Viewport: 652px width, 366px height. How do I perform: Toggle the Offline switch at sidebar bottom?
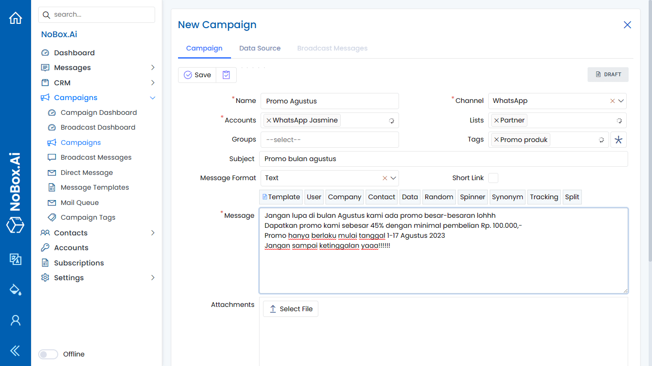48,354
